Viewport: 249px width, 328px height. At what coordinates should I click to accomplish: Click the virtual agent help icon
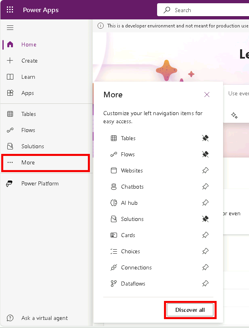[10, 318]
